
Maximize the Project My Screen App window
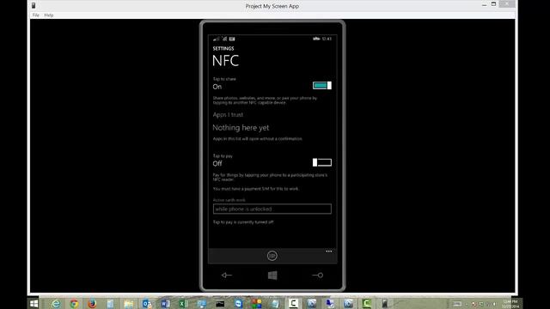[493, 4]
